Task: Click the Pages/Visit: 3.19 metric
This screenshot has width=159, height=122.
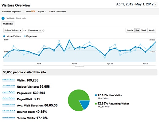Action: point(29,99)
